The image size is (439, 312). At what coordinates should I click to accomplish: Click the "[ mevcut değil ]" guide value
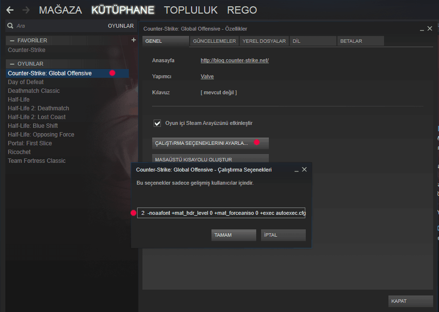[219, 92]
